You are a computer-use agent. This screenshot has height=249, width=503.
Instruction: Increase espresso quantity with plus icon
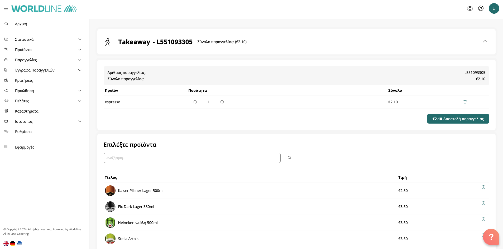click(x=222, y=102)
